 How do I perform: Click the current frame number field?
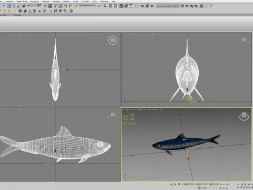point(245,187)
